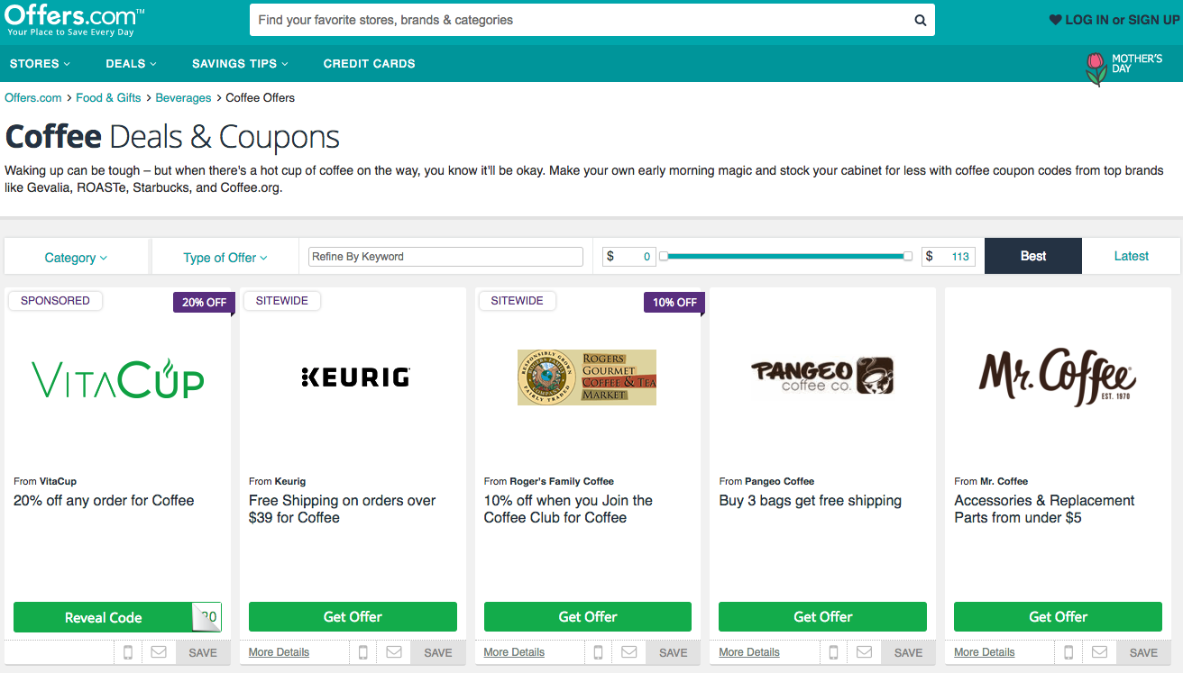Save the Mr. Coffee offer
The height and width of the screenshot is (673, 1183).
click(1143, 653)
